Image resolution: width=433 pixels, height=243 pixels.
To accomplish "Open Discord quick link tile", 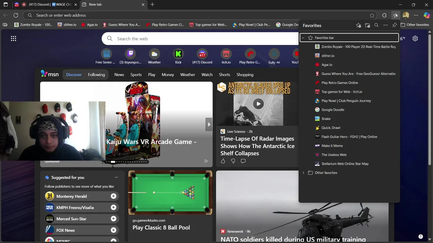I will pos(202,56).
